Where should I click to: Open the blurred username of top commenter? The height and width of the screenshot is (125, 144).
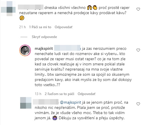31,7
